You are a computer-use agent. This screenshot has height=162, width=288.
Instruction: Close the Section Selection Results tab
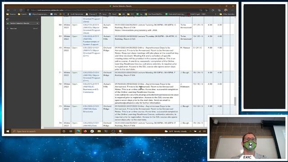click(x=37, y=23)
